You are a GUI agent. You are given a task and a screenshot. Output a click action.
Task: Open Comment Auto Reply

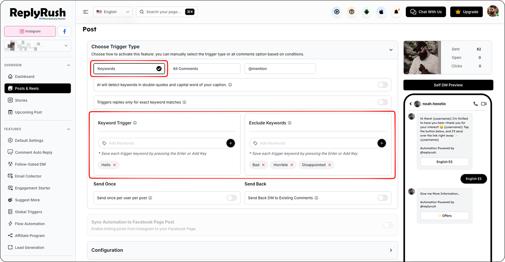click(38, 152)
